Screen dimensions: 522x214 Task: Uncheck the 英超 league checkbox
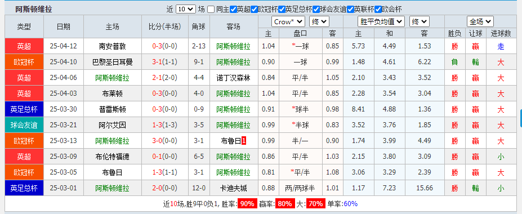pos(233,10)
